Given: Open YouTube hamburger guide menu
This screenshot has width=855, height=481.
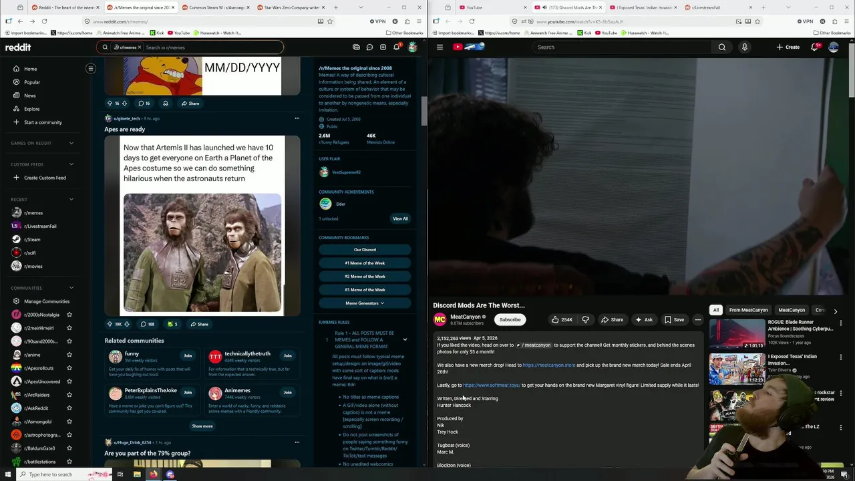Looking at the screenshot, I should pyautogui.click(x=440, y=47).
